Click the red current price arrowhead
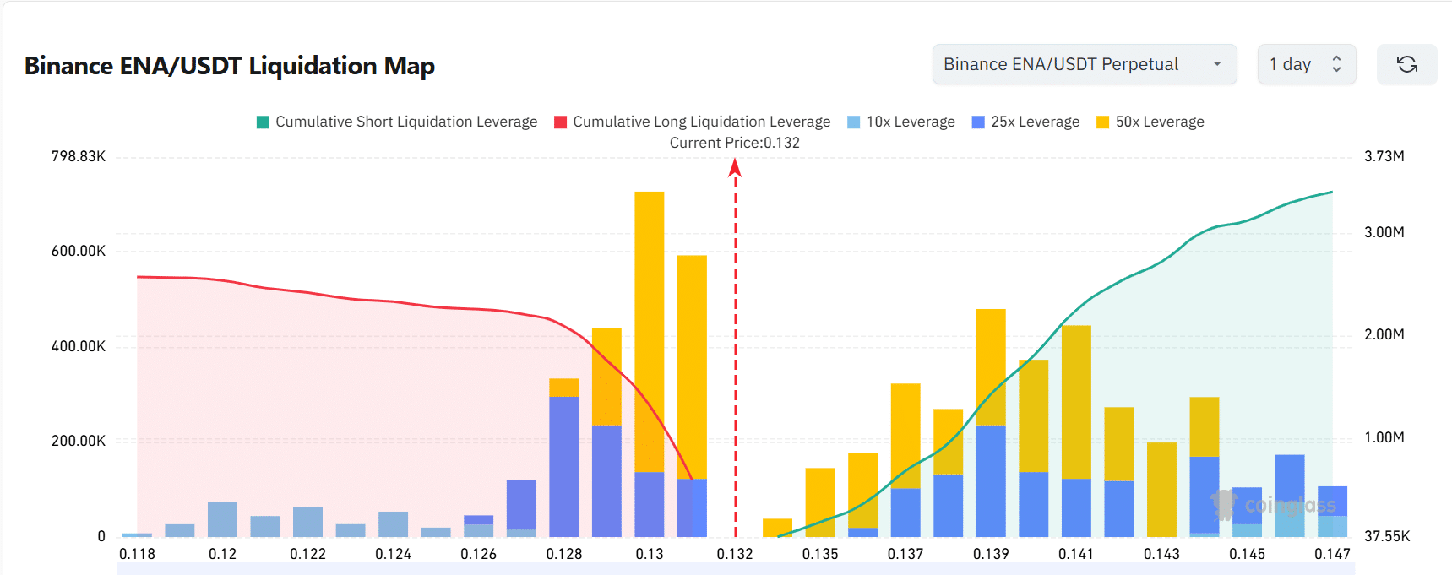The image size is (1452, 575). [x=735, y=168]
